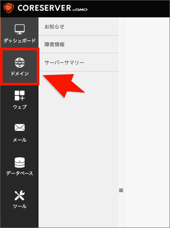Select the ドメイン label in sidebar
The height and width of the screenshot is (228, 170).
click(19, 74)
